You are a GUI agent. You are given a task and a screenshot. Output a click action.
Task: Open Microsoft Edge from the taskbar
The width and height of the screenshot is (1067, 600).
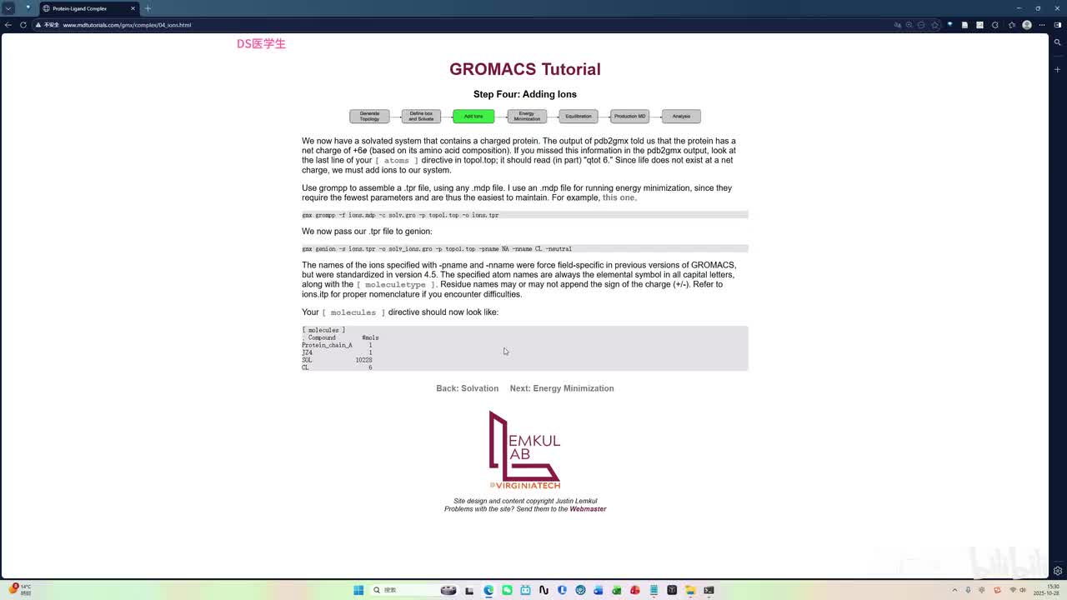pyautogui.click(x=488, y=590)
